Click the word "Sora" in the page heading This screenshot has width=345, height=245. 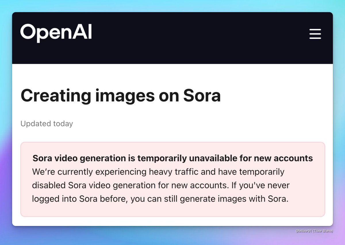click(x=202, y=96)
